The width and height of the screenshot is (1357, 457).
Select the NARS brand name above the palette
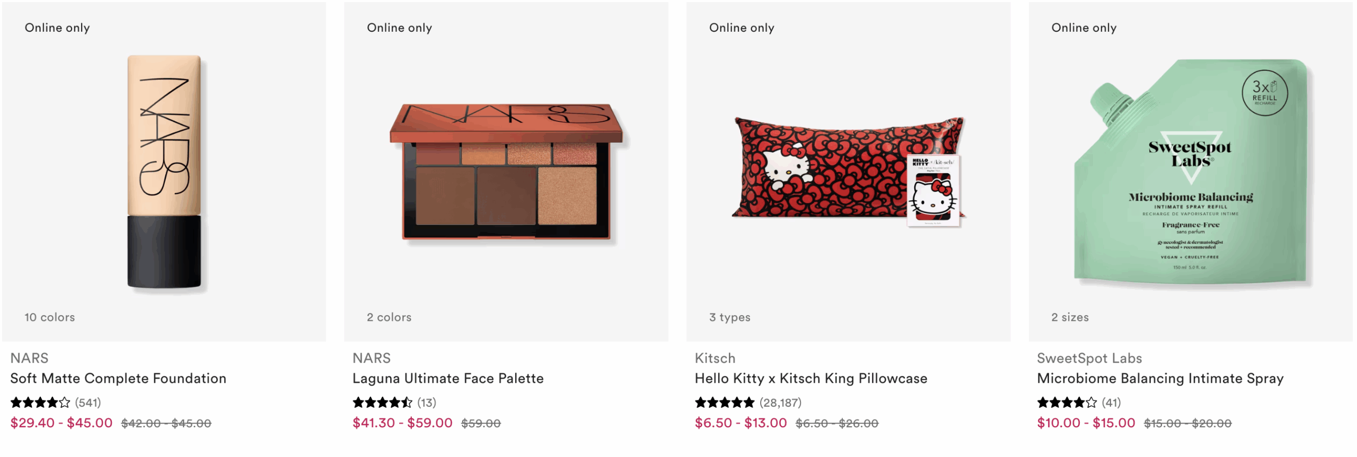372,358
